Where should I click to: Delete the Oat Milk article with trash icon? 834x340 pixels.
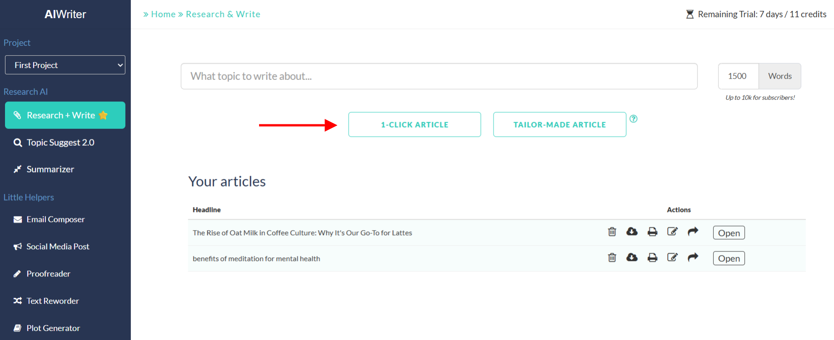(612, 232)
